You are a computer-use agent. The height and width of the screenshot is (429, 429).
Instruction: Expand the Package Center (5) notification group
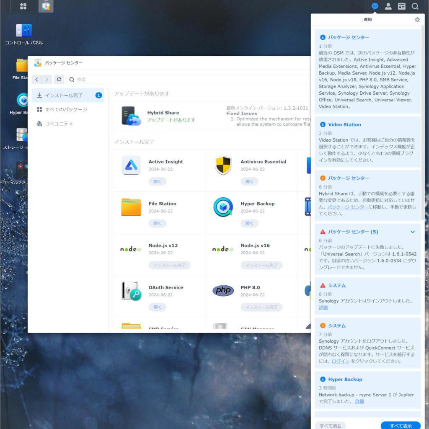tap(413, 232)
